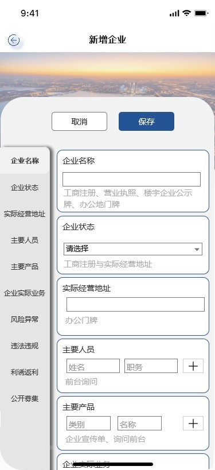Viewport: 215px width, 470px height.
Task: Select 企业名称 sidebar tab
Action: [x=25, y=161]
